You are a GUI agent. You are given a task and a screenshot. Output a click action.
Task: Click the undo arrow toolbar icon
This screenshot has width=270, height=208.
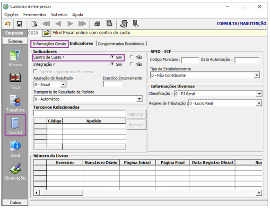pyautogui.click(x=8, y=24)
